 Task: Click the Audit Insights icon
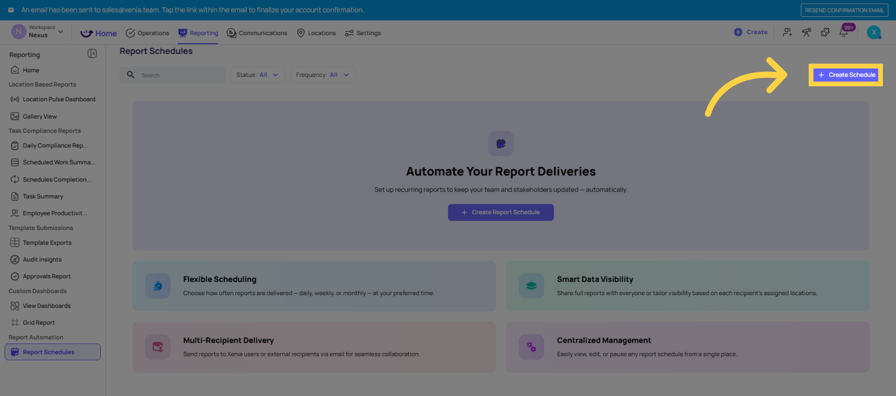pyautogui.click(x=15, y=259)
